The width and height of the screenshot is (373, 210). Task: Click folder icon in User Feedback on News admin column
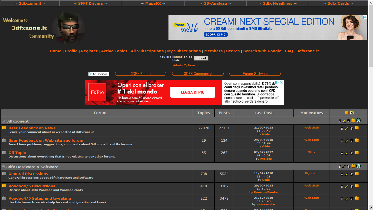pyautogui.click(x=357, y=128)
